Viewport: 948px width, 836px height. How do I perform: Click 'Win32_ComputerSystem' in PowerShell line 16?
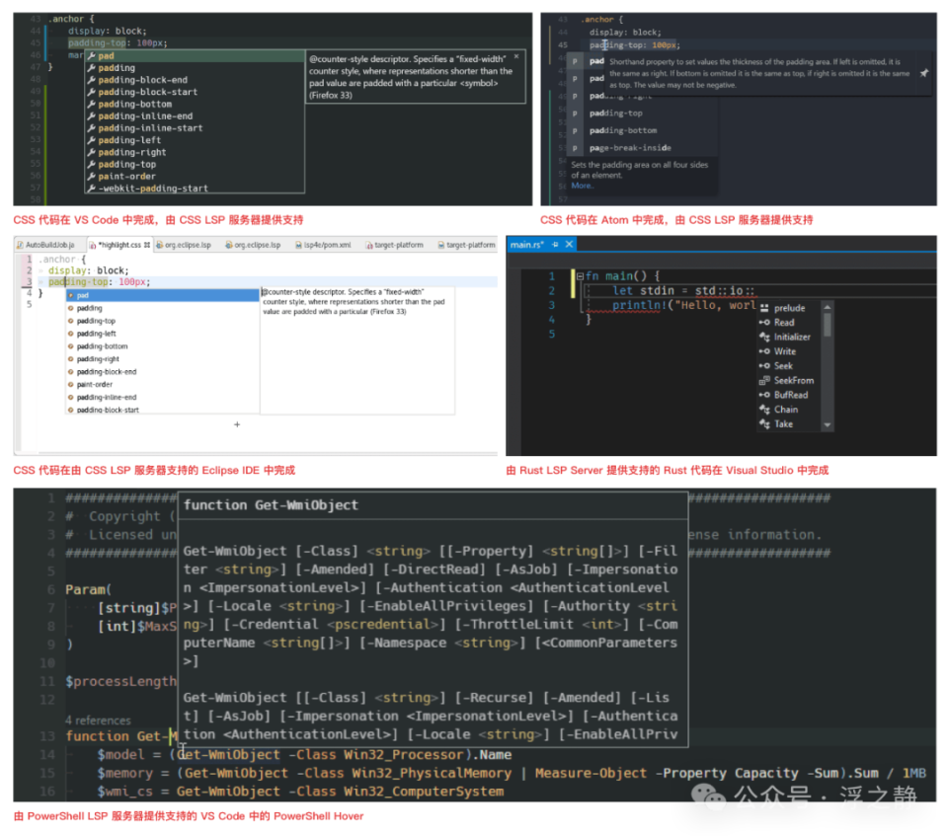pyautogui.click(x=428, y=792)
